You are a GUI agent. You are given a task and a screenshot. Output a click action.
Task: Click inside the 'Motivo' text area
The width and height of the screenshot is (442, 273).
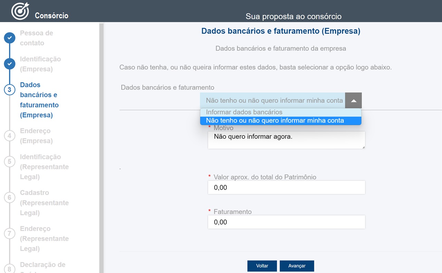click(x=286, y=140)
